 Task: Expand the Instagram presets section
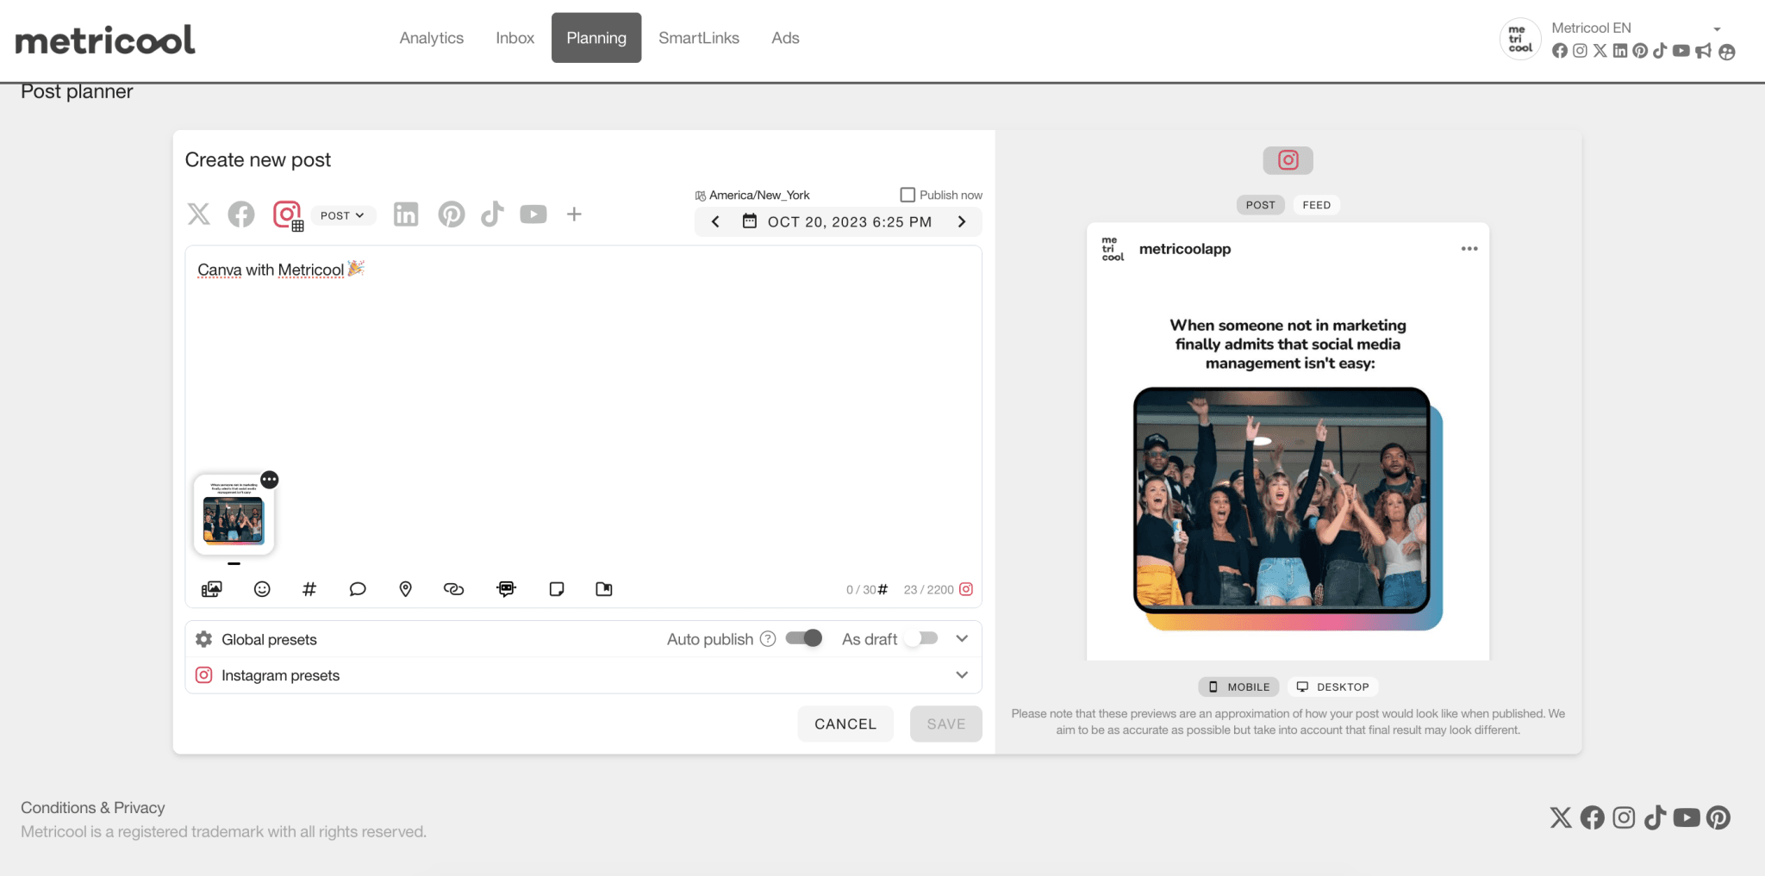962,675
